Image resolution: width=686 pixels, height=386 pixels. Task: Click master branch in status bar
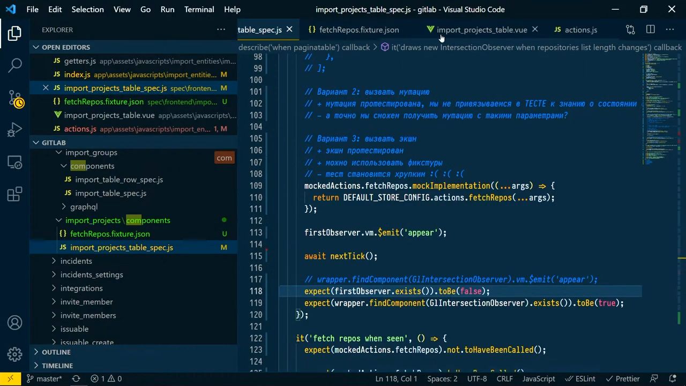tap(44, 378)
